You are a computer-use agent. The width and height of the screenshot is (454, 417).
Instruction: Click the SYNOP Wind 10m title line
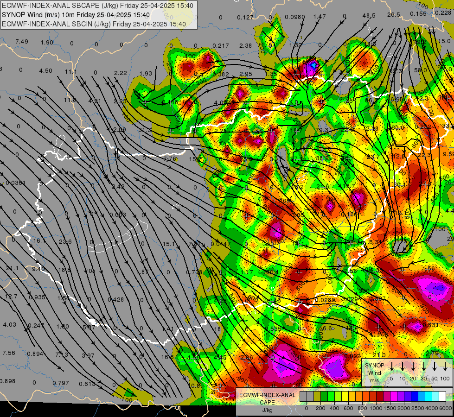pyautogui.click(x=76, y=15)
